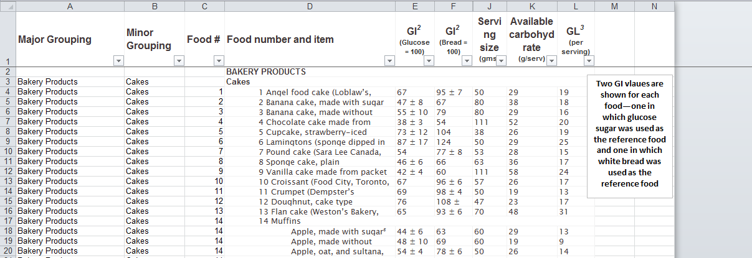Open the GL per serving filter dropdown
Viewport: 752px width, 258px height.
click(589, 61)
